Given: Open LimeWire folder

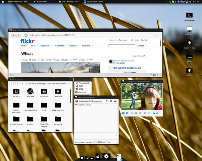Looking at the screenshot, I should 30,120.
